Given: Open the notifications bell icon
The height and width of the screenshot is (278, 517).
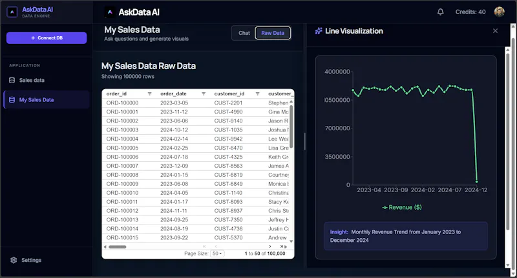Looking at the screenshot, I should click(x=440, y=12).
